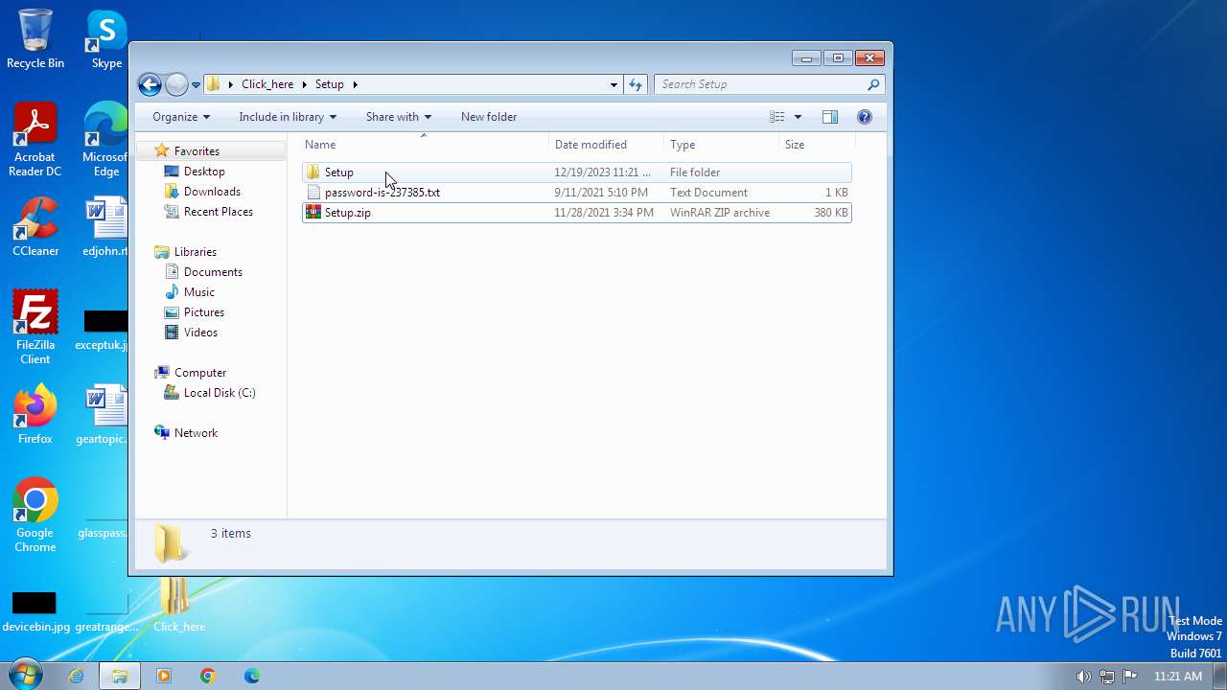Open Local Disk (C:)
The height and width of the screenshot is (690, 1227).
(220, 393)
